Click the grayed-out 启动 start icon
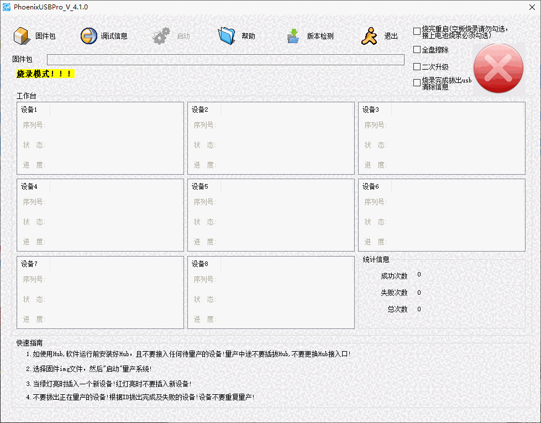 (x=161, y=34)
